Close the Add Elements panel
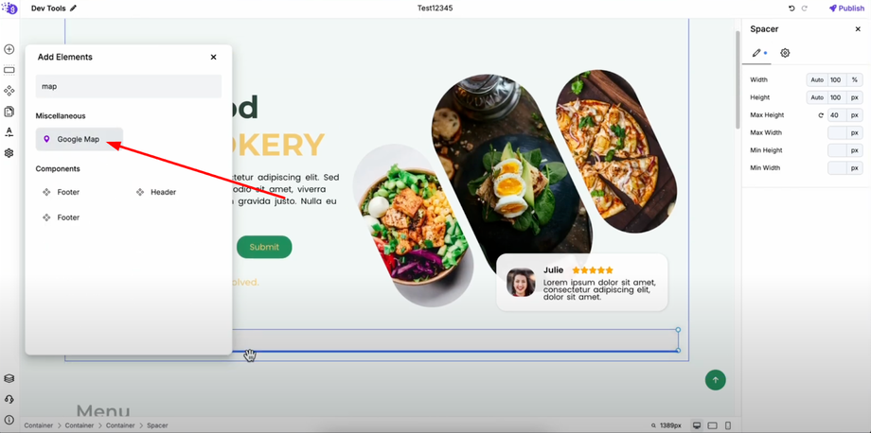The image size is (871, 433). click(213, 57)
